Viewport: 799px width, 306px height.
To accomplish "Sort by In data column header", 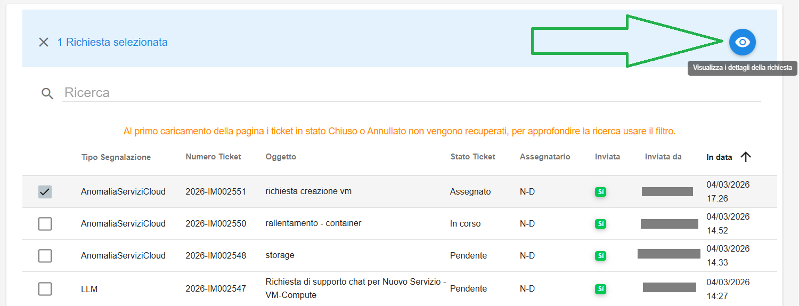I will click(x=719, y=157).
